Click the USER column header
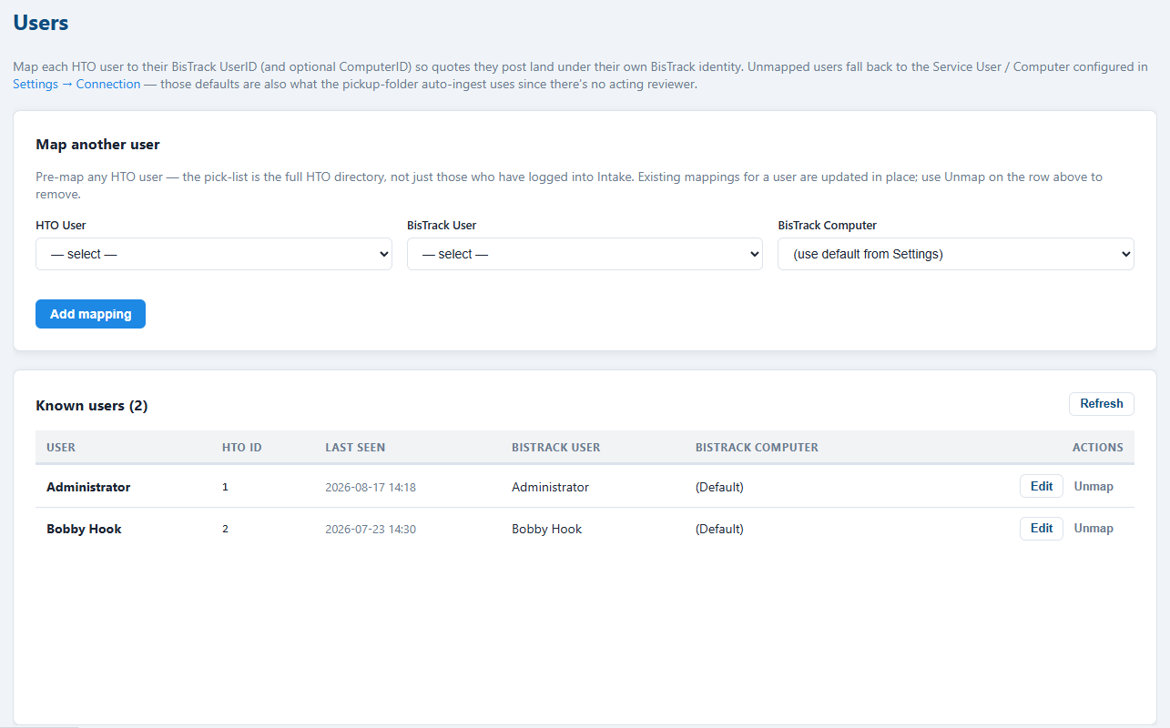The width and height of the screenshot is (1170, 728). (x=61, y=447)
